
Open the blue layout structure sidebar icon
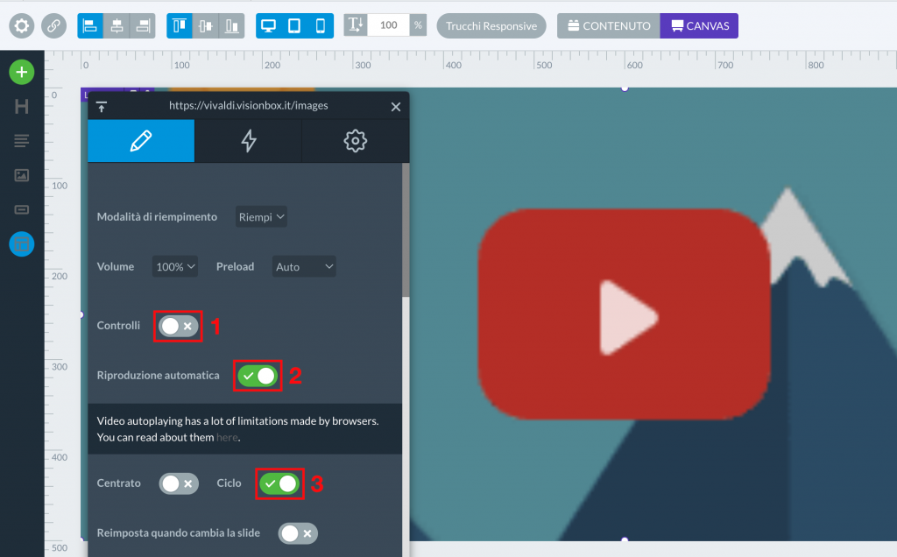[22, 244]
